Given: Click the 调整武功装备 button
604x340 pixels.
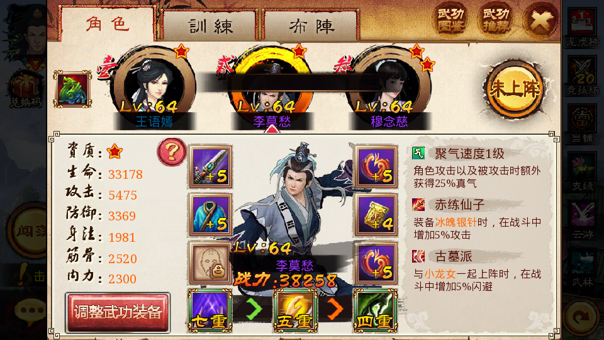Looking at the screenshot, I should (118, 312).
